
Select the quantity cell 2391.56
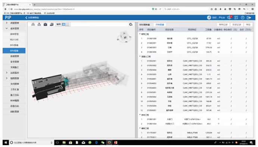[x=209, y=92]
